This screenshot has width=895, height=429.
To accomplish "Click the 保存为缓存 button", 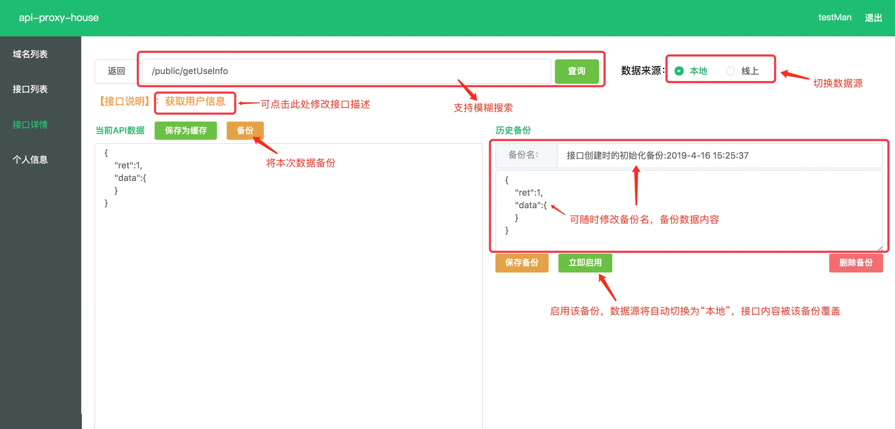I will click(x=185, y=131).
